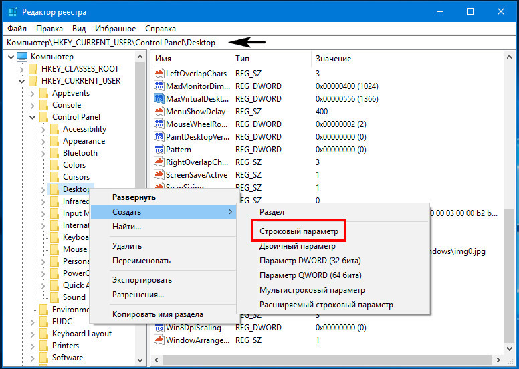Click the string icon beside RightOverlapCh

(x=159, y=162)
